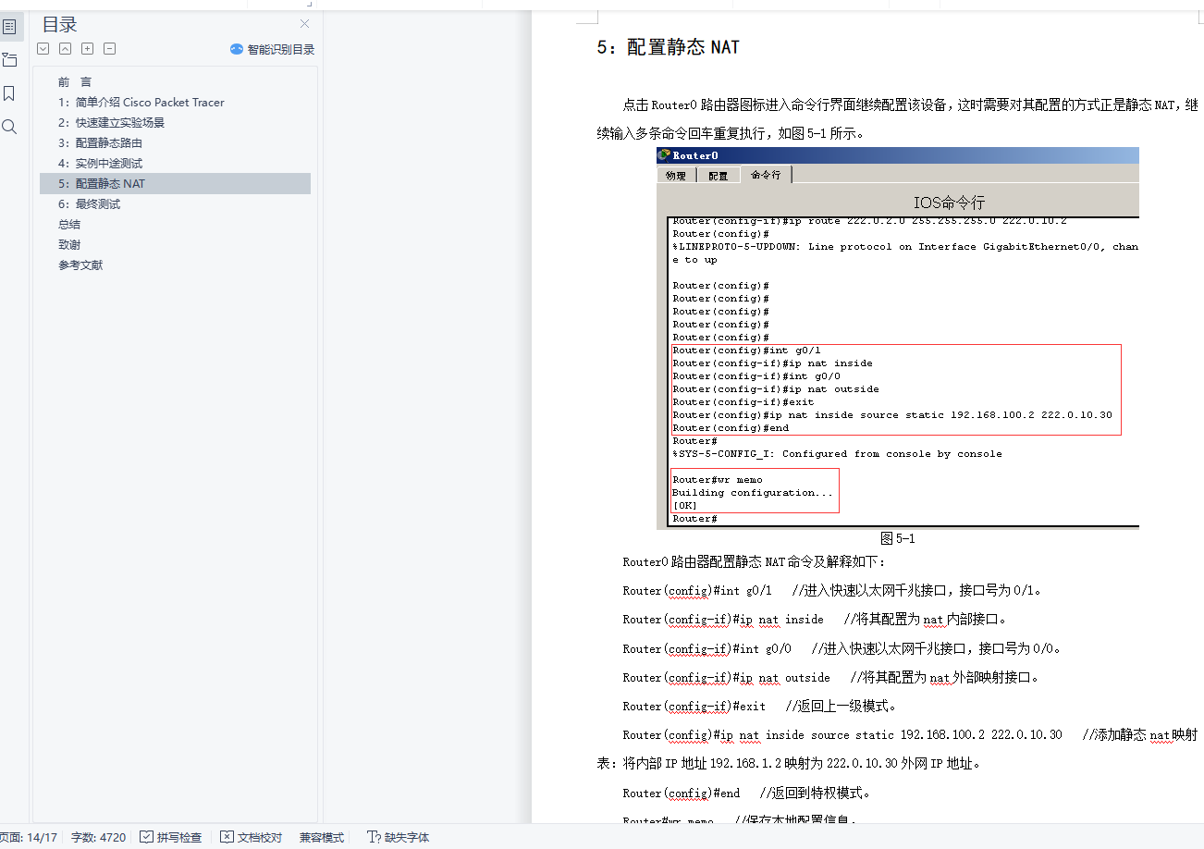Close the 目录 navigation pane

click(x=305, y=24)
